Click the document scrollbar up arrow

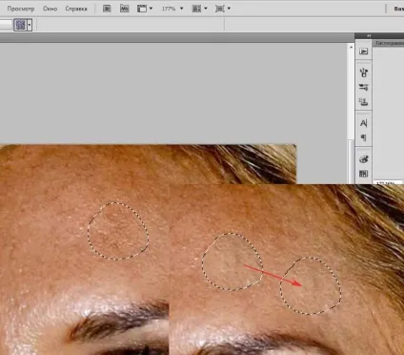pyautogui.click(x=351, y=48)
